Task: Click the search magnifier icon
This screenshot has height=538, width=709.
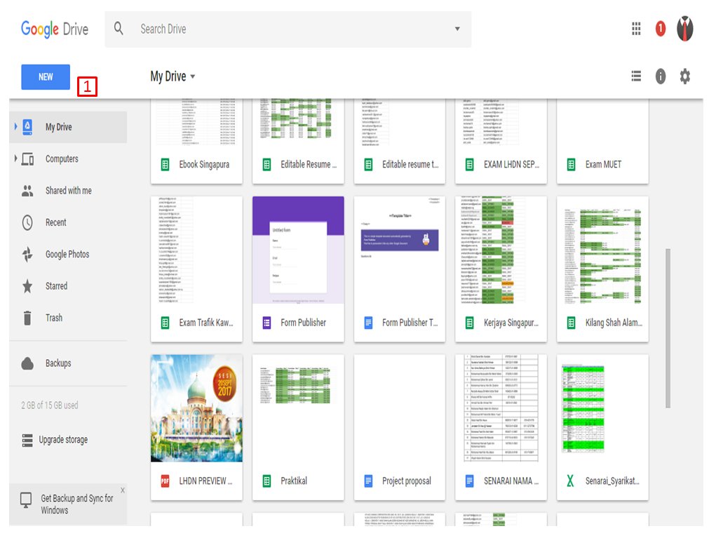Action: click(119, 29)
